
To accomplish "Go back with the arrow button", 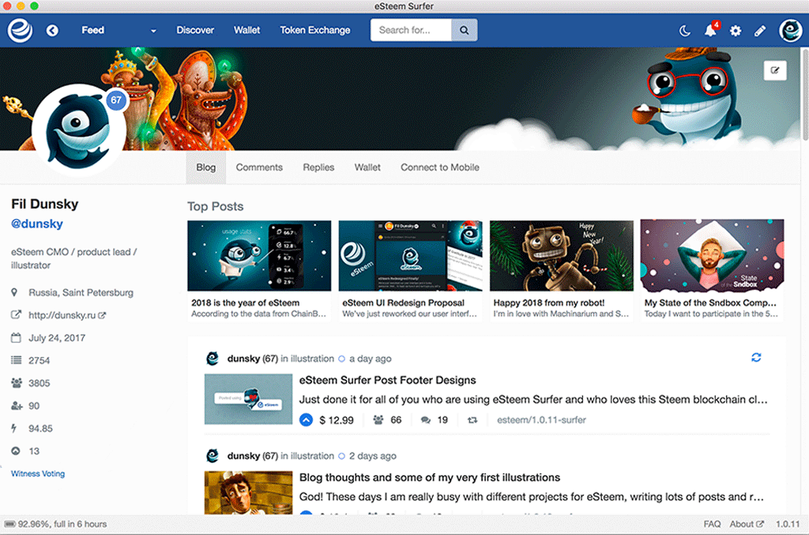I will pyautogui.click(x=52, y=31).
